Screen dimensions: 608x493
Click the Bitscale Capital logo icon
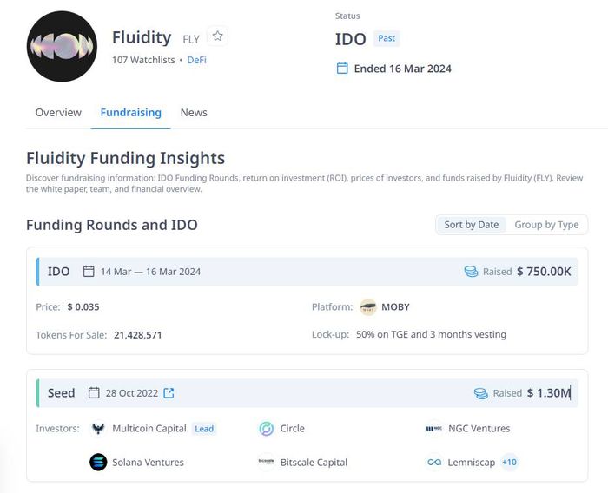(x=267, y=462)
